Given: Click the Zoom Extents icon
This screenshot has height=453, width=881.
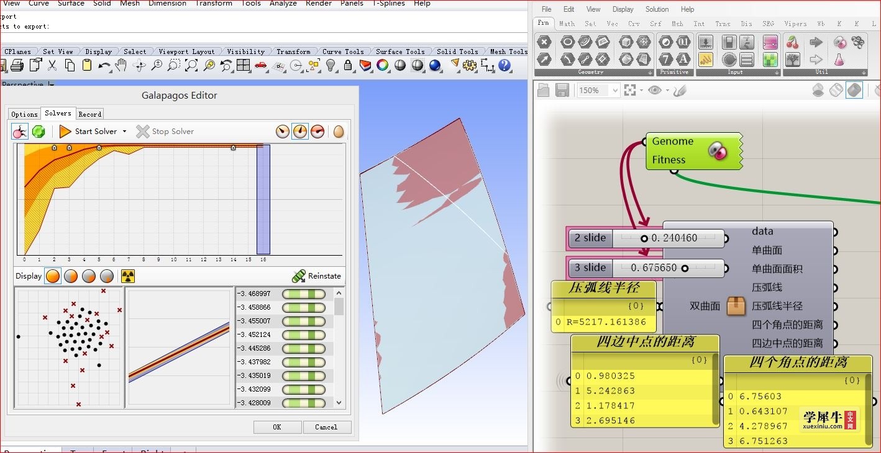Looking at the screenshot, I should (191, 65).
